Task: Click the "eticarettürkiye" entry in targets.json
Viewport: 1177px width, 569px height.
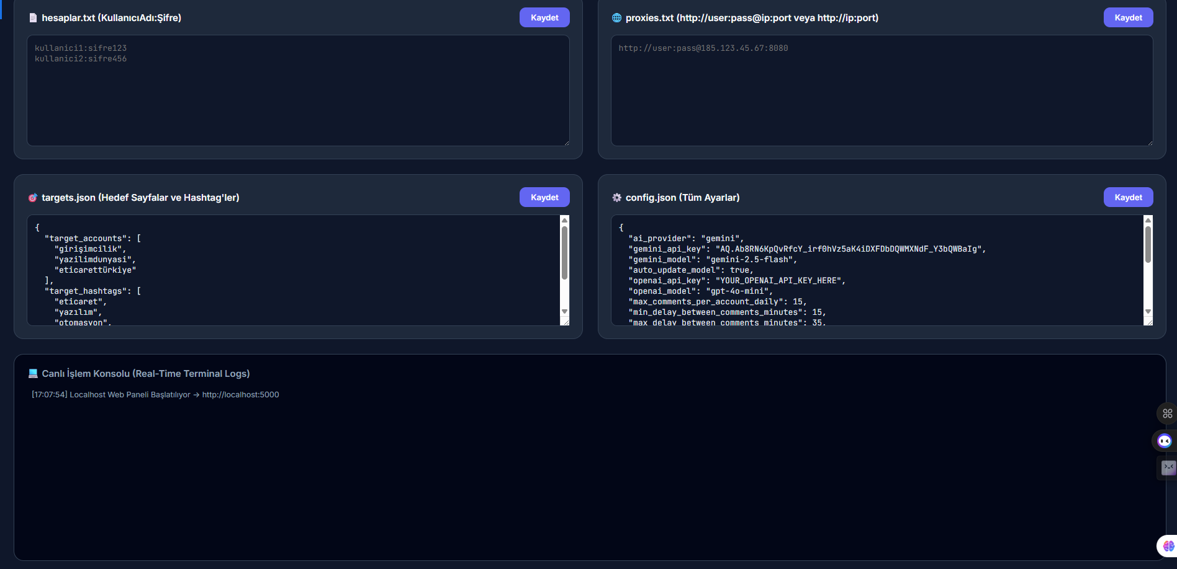Action: coord(95,270)
